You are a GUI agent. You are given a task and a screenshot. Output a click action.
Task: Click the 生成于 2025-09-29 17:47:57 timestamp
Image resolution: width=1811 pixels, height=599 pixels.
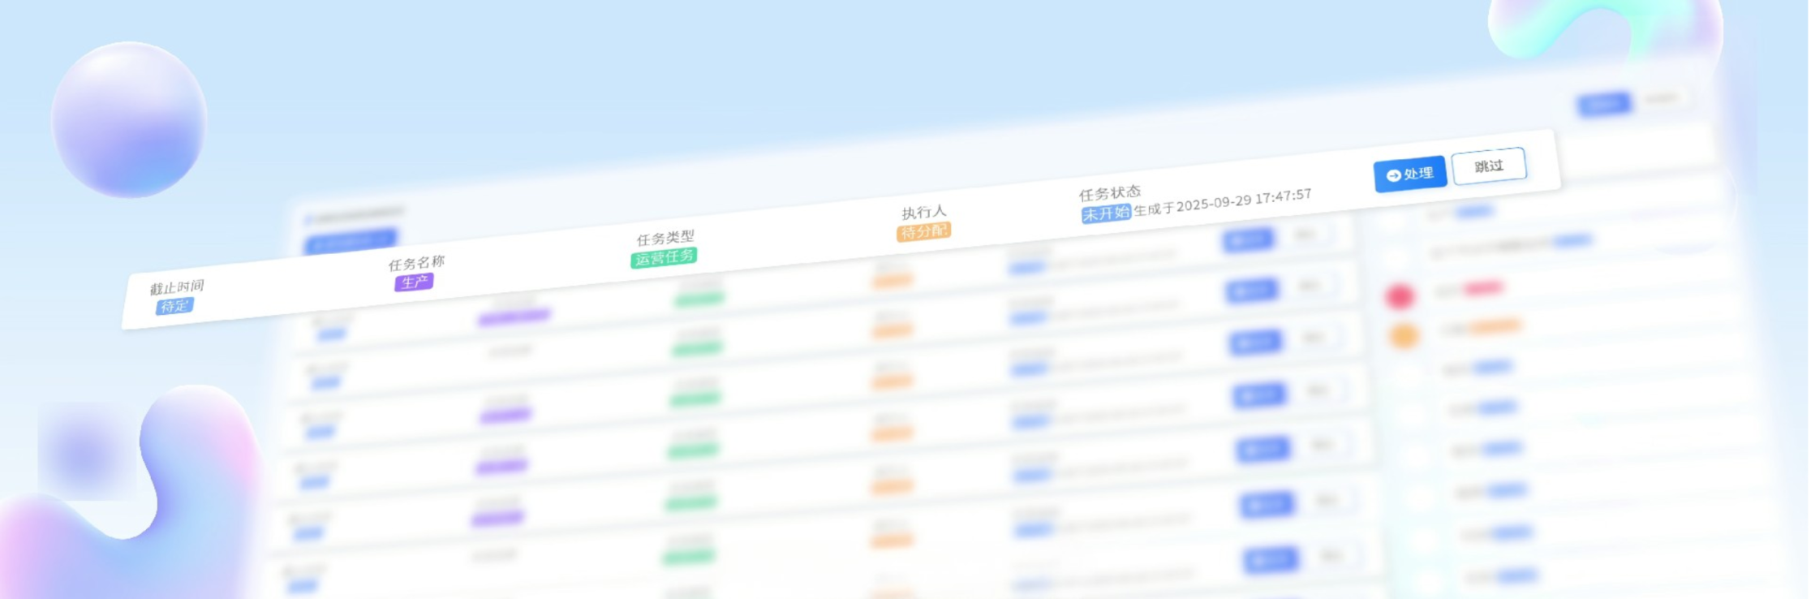[x=1223, y=202]
